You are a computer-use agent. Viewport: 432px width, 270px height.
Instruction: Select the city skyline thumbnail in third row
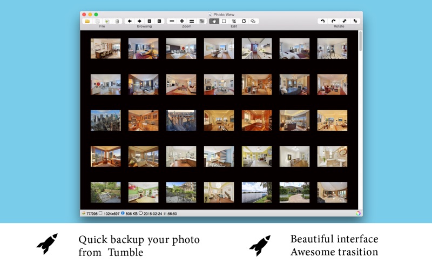point(106,120)
